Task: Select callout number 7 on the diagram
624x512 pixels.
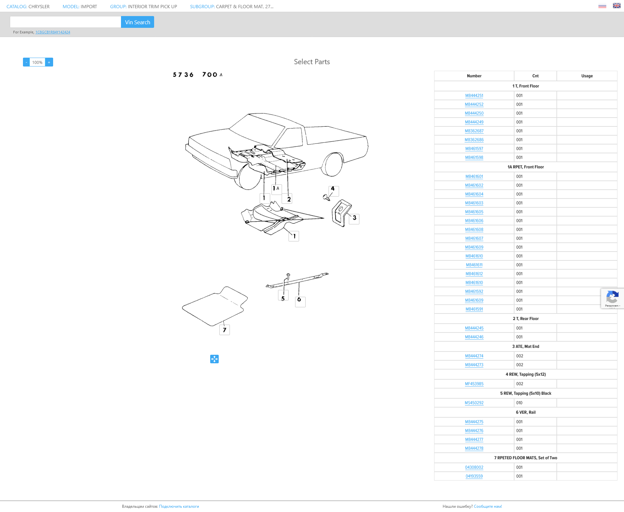Action: click(225, 330)
